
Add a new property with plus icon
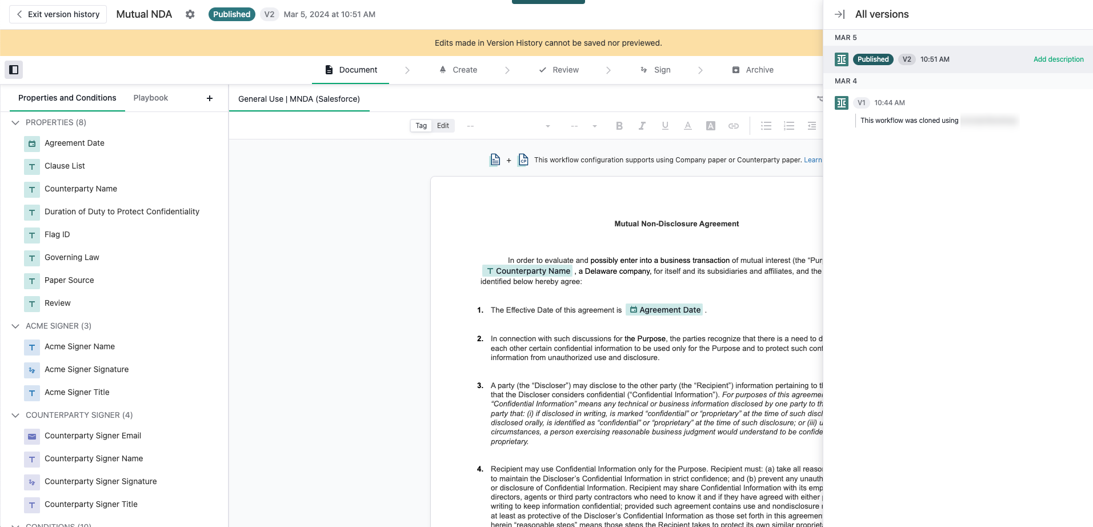coord(210,98)
